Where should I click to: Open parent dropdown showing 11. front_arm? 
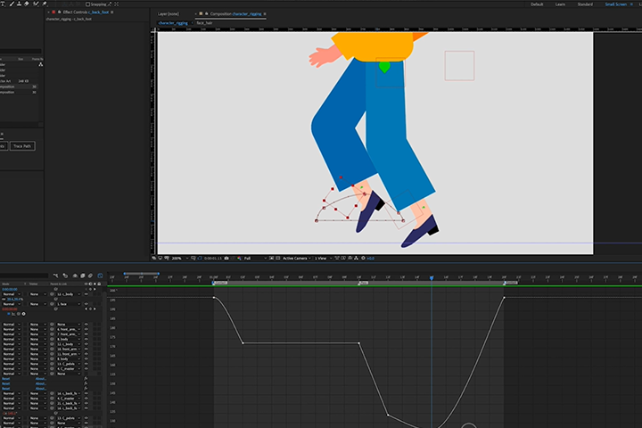pos(69,354)
